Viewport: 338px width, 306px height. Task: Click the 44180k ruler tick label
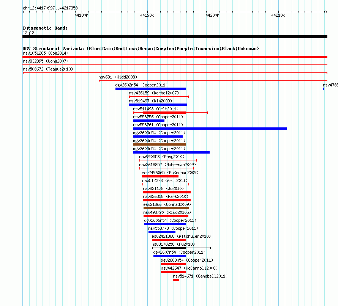tap(81, 15)
